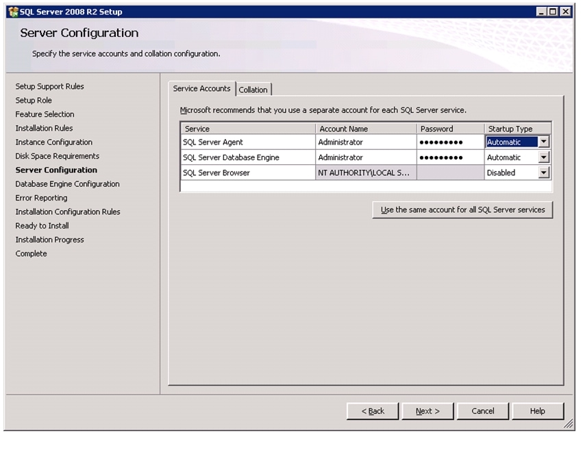
Task: Close the SQL Server Setup window
Action: coord(565,12)
